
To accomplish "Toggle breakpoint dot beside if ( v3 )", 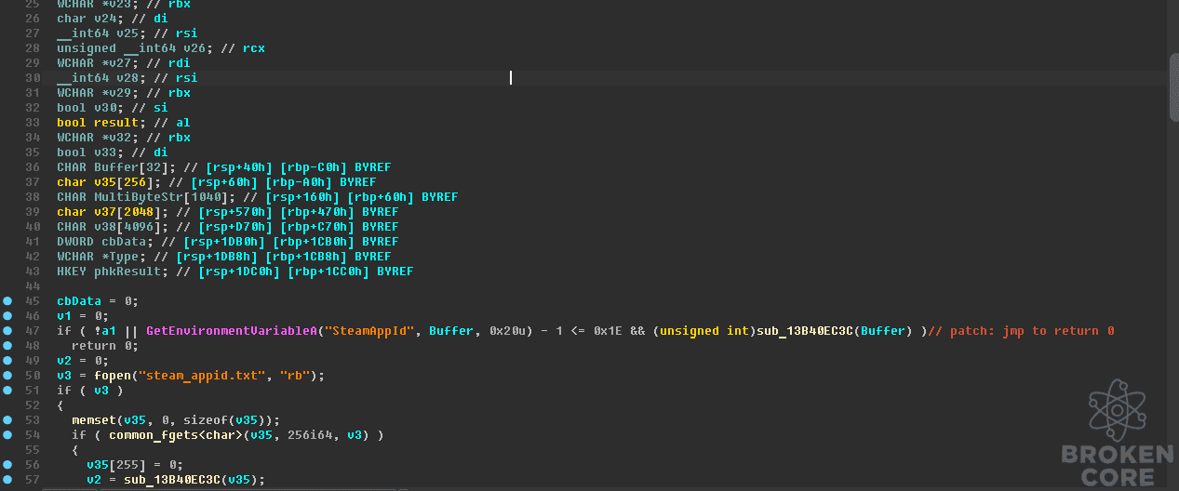I will coord(7,391).
